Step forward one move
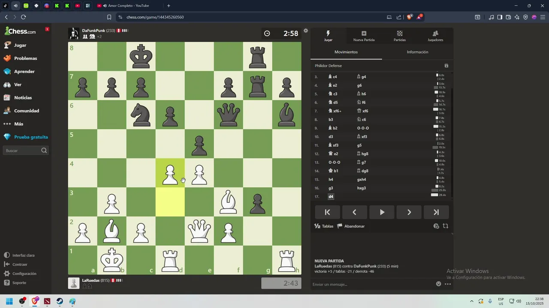This screenshot has width=549, height=308. [x=409, y=212]
